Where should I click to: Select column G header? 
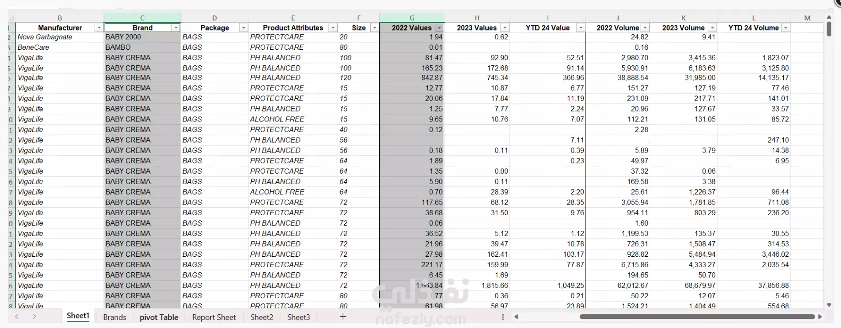click(412, 18)
